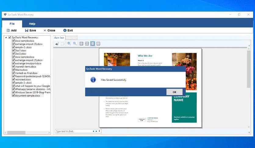This screenshot has height=148, width=255.
Task: Click the zoom in magnifier icon
Action: 69,44
